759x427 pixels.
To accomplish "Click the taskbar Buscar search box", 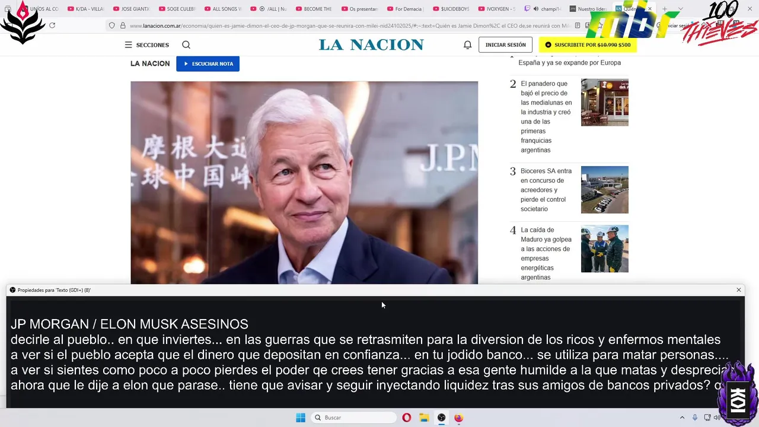I will point(353,418).
